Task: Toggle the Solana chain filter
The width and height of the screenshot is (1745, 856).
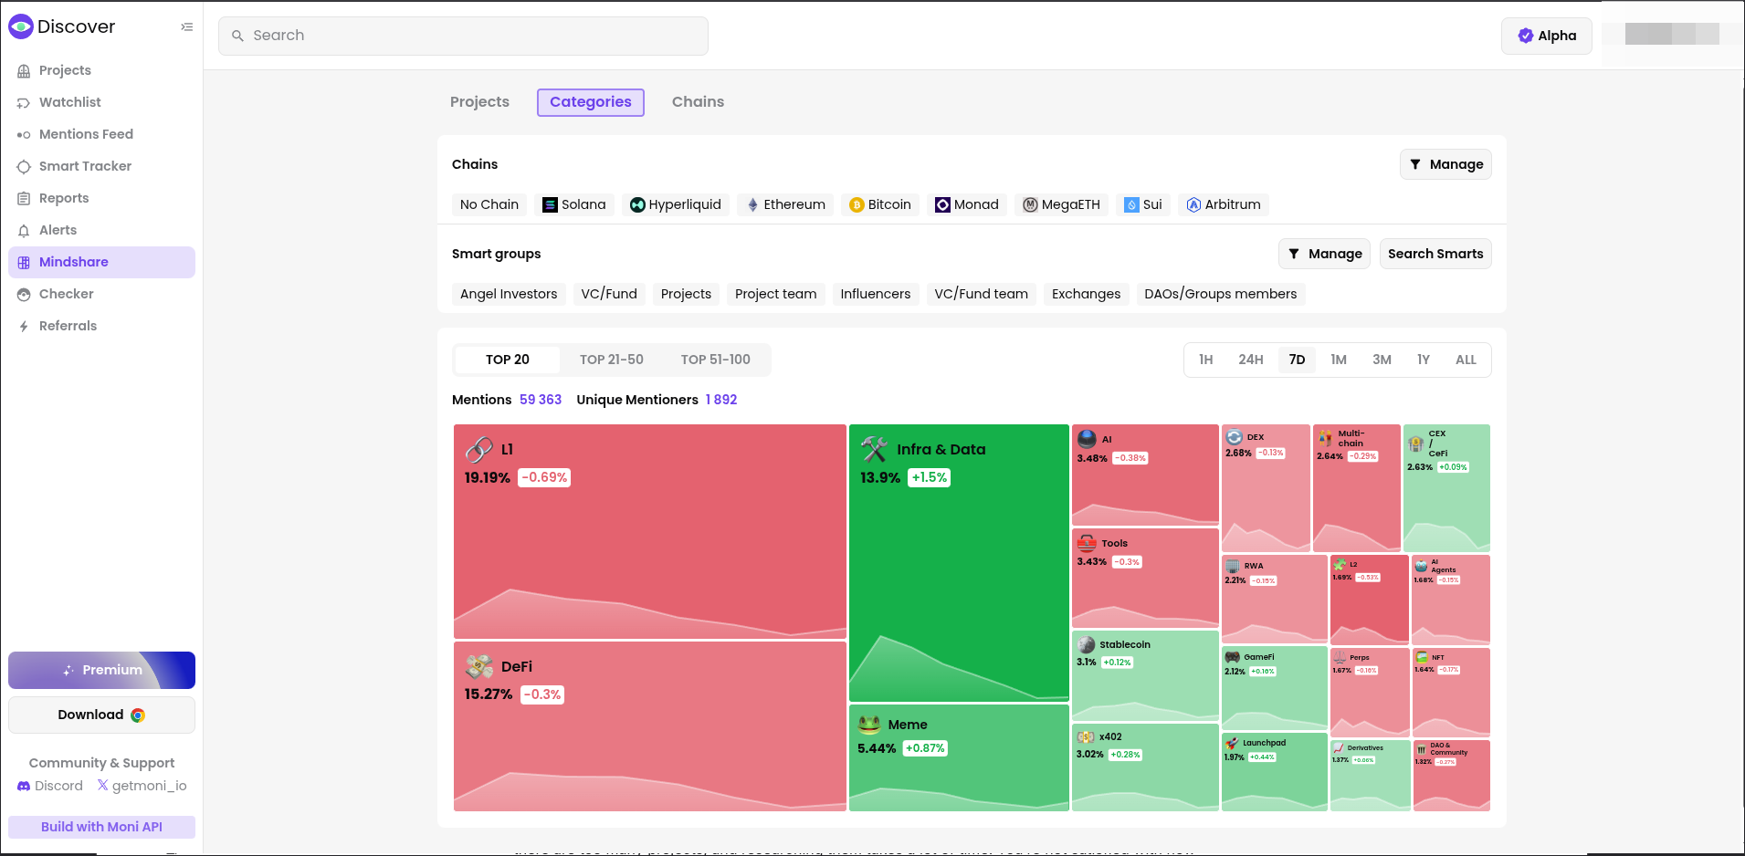Action: click(x=573, y=204)
